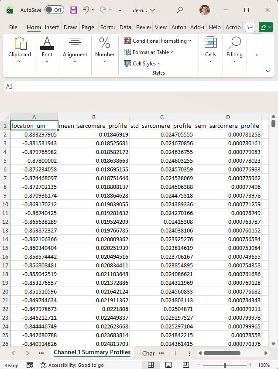Open the Comments speech bubble icon
This screenshot has width=278, height=369.
click(250, 27)
